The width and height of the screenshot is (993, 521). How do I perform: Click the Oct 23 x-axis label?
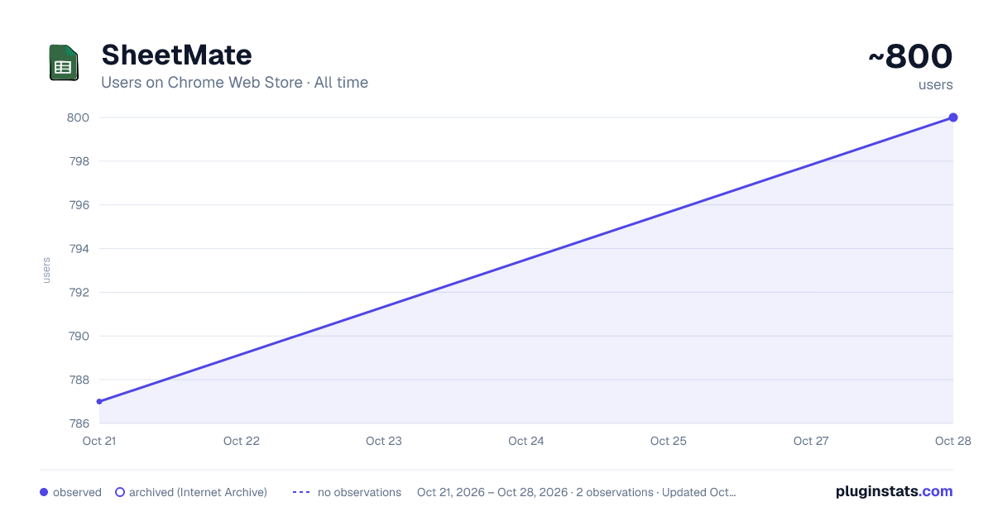click(x=384, y=441)
